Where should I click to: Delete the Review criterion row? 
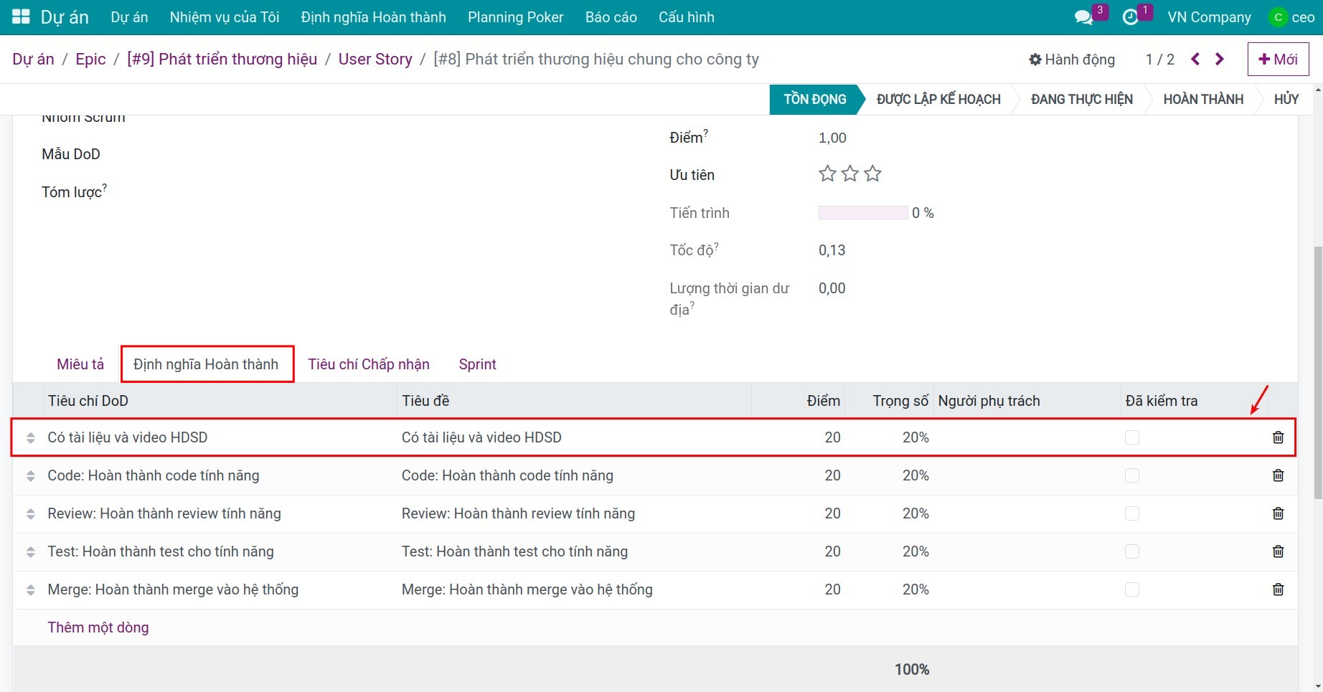click(1278, 513)
